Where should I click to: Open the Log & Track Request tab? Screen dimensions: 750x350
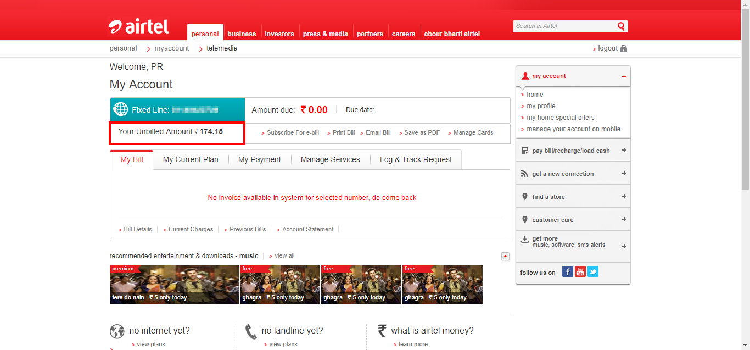tap(416, 159)
